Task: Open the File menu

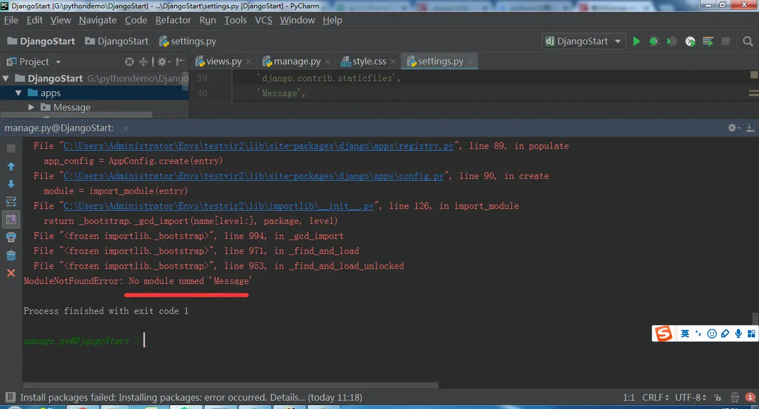Action: tap(11, 20)
